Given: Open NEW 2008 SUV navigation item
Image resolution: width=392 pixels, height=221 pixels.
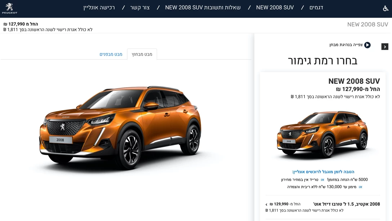Looking at the screenshot, I should click(275, 8).
